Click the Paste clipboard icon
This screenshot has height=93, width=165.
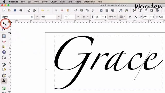coord(68,10)
